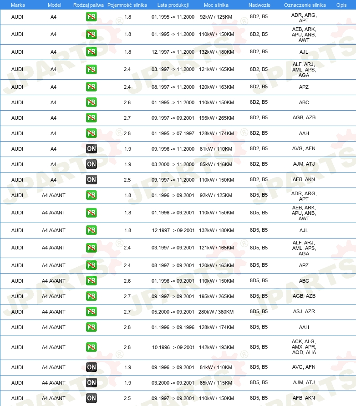This screenshot has width=356, height=406.
Task: Click the Oznaczenie silnika column header
Action: click(x=305, y=5)
